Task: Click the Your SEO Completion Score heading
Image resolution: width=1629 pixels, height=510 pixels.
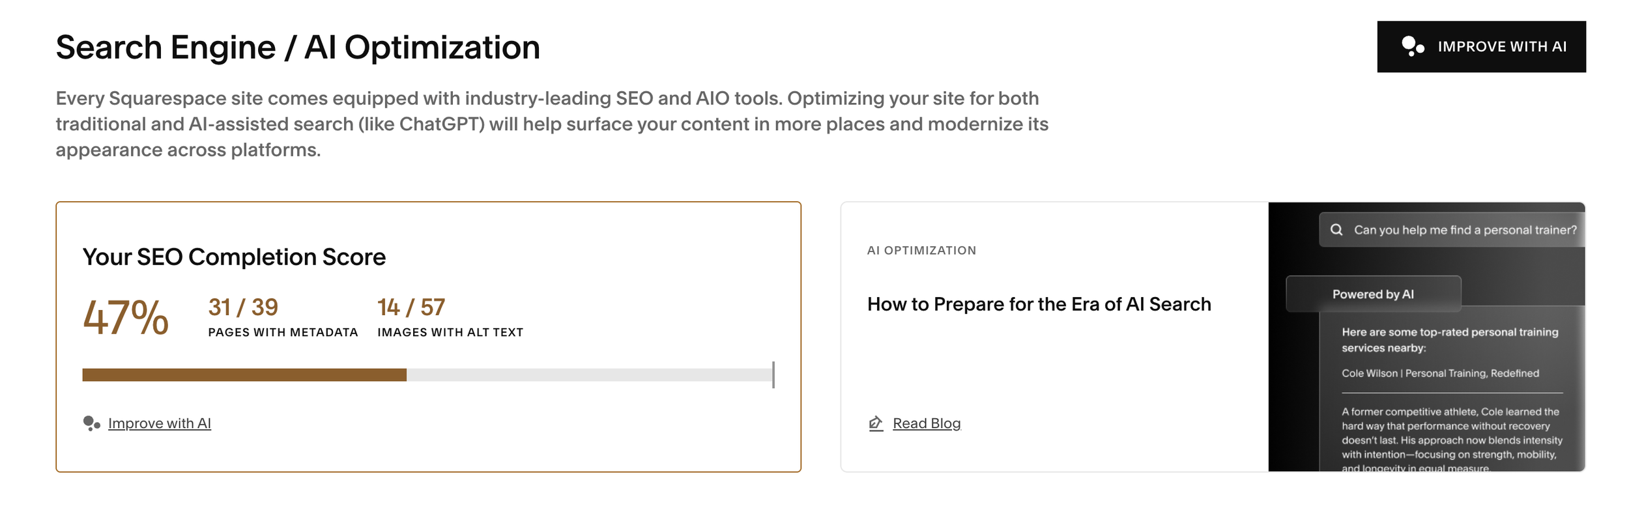Action: (234, 257)
